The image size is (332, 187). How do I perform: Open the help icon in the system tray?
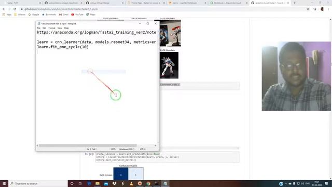click(x=281, y=183)
